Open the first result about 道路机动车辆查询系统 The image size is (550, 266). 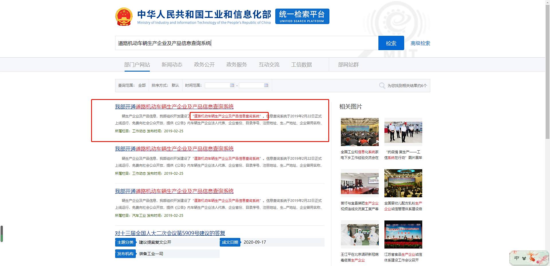[174, 107]
